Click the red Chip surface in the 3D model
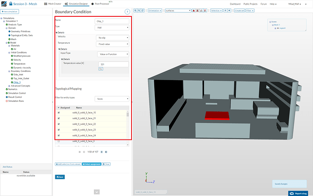 216,116
